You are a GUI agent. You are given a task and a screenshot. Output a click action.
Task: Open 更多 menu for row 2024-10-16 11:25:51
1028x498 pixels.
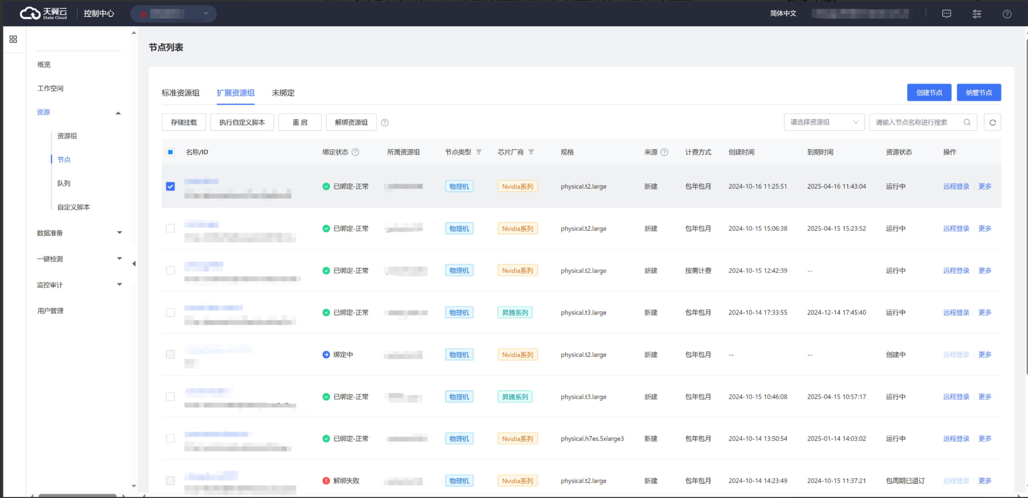(x=984, y=186)
